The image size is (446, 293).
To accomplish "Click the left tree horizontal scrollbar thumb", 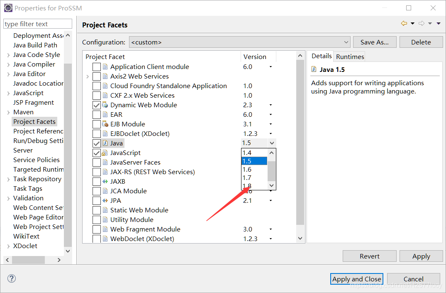I will [x=28, y=260].
